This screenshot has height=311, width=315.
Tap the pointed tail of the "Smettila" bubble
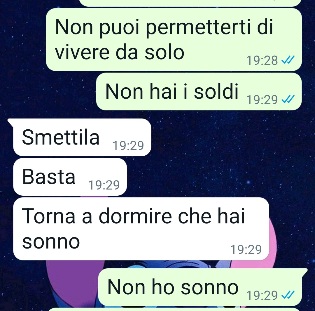[10, 123]
